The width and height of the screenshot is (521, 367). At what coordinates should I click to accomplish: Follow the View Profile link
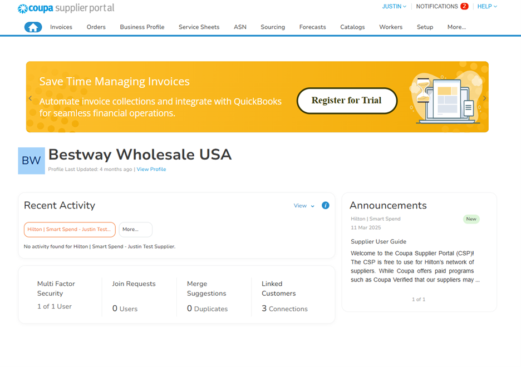pyautogui.click(x=151, y=170)
